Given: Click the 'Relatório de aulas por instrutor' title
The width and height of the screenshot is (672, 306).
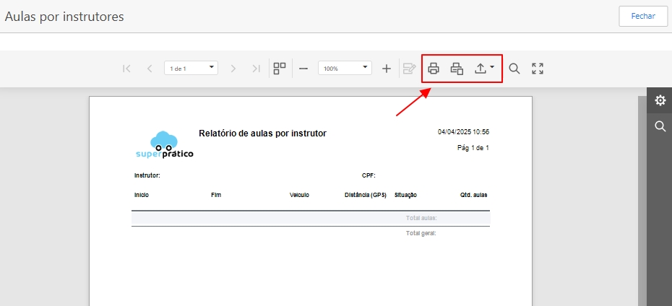Looking at the screenshot, I should pyautogui.click(x=262, y=134).
